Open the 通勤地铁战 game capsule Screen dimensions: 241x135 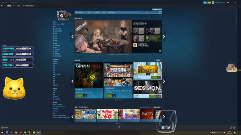tap(85, 115)
